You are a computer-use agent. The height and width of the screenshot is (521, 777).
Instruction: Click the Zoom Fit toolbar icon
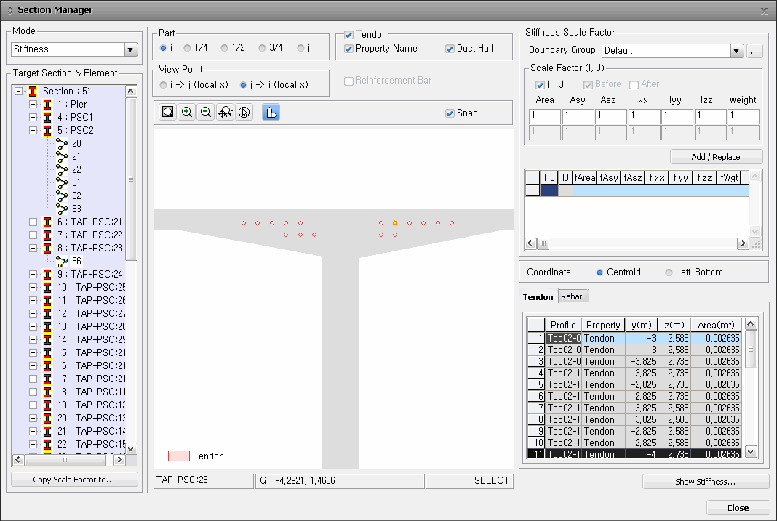168,113
